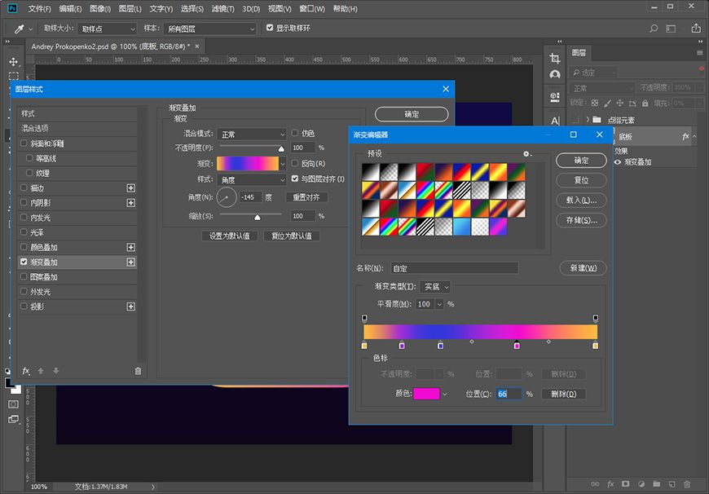The width and height of the screenshot is (709, 494).
Task: Click add layer mask icon
Action: (625, 484)
